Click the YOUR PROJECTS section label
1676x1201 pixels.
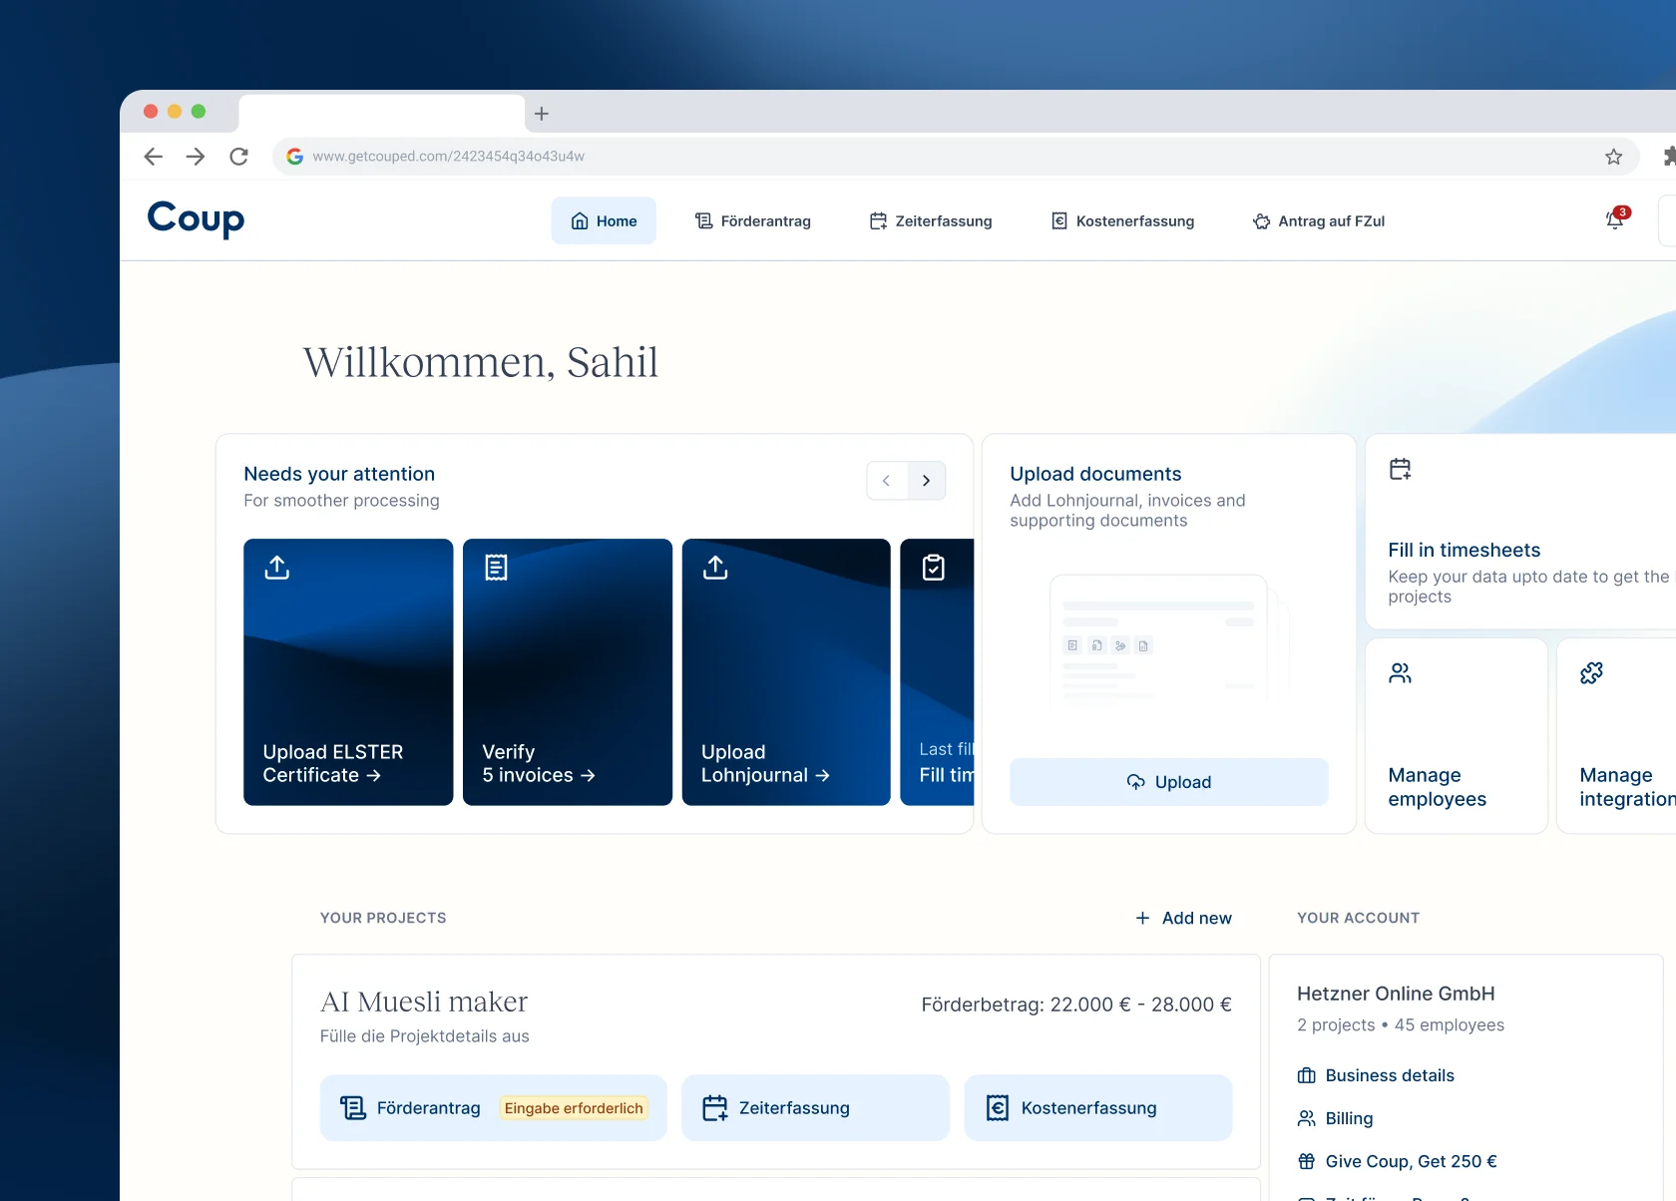pos(383,918)
